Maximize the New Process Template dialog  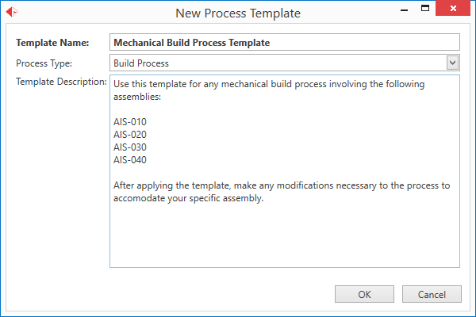pos(426,11)
